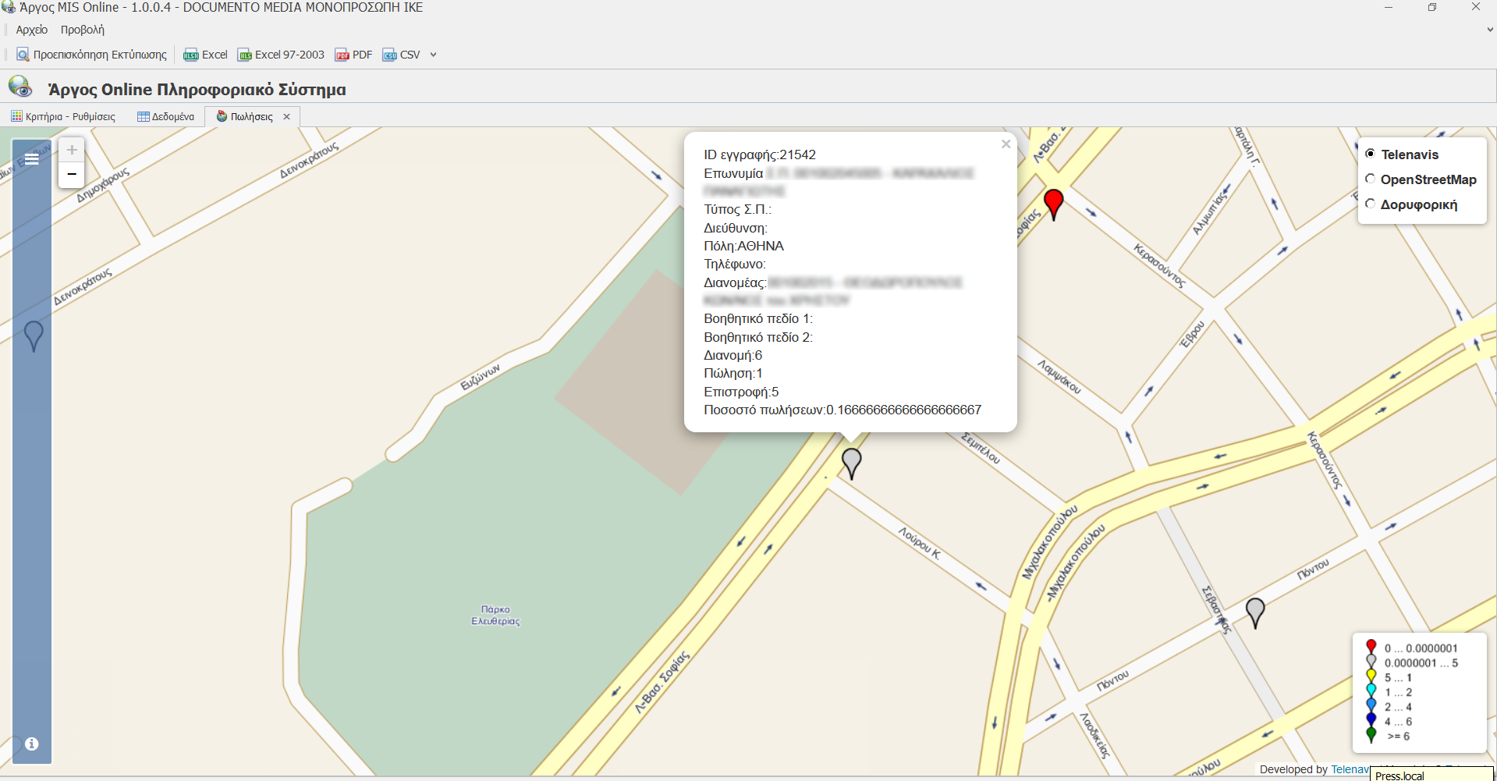Export data as CSV
The image size is (1497, 781).
[401, 55]
